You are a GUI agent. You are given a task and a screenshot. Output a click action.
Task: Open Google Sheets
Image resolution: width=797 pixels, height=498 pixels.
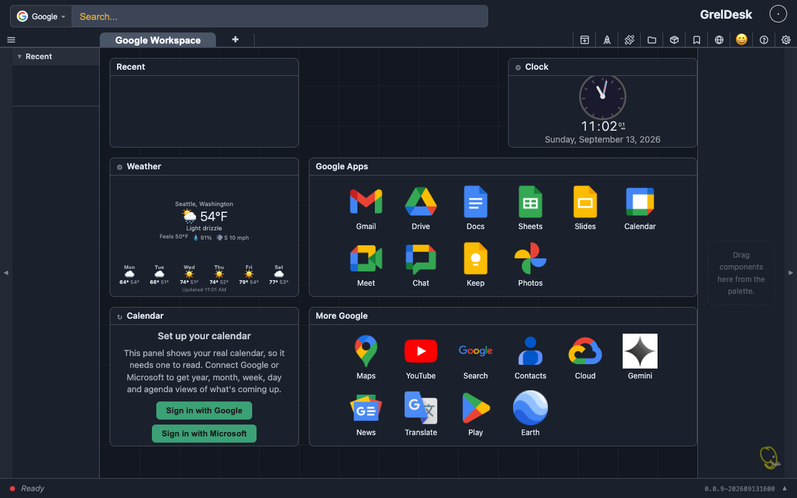(531, 209)
